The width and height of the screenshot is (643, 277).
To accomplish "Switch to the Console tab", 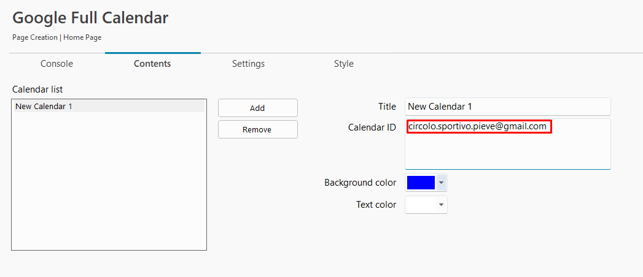I will (x=57, y=64).
